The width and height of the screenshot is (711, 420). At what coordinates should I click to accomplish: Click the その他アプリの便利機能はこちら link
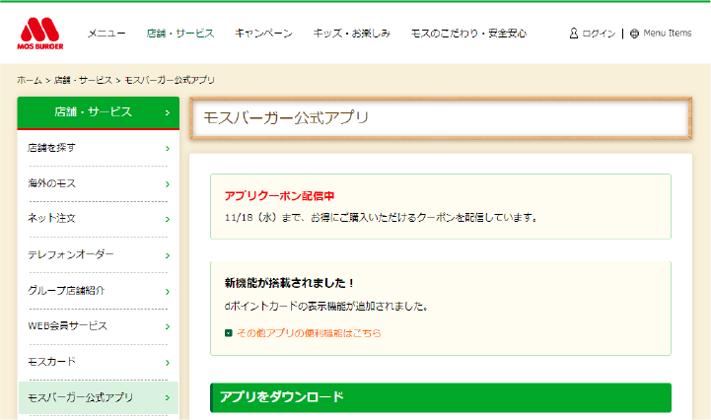click(x=309, y=333)
